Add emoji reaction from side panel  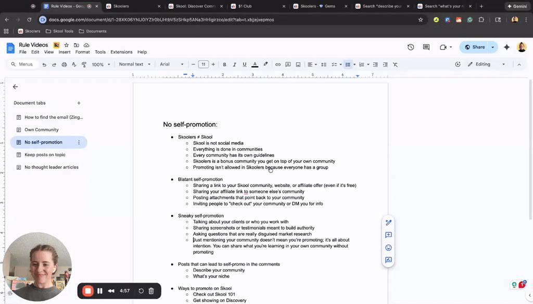coord(388,248)
